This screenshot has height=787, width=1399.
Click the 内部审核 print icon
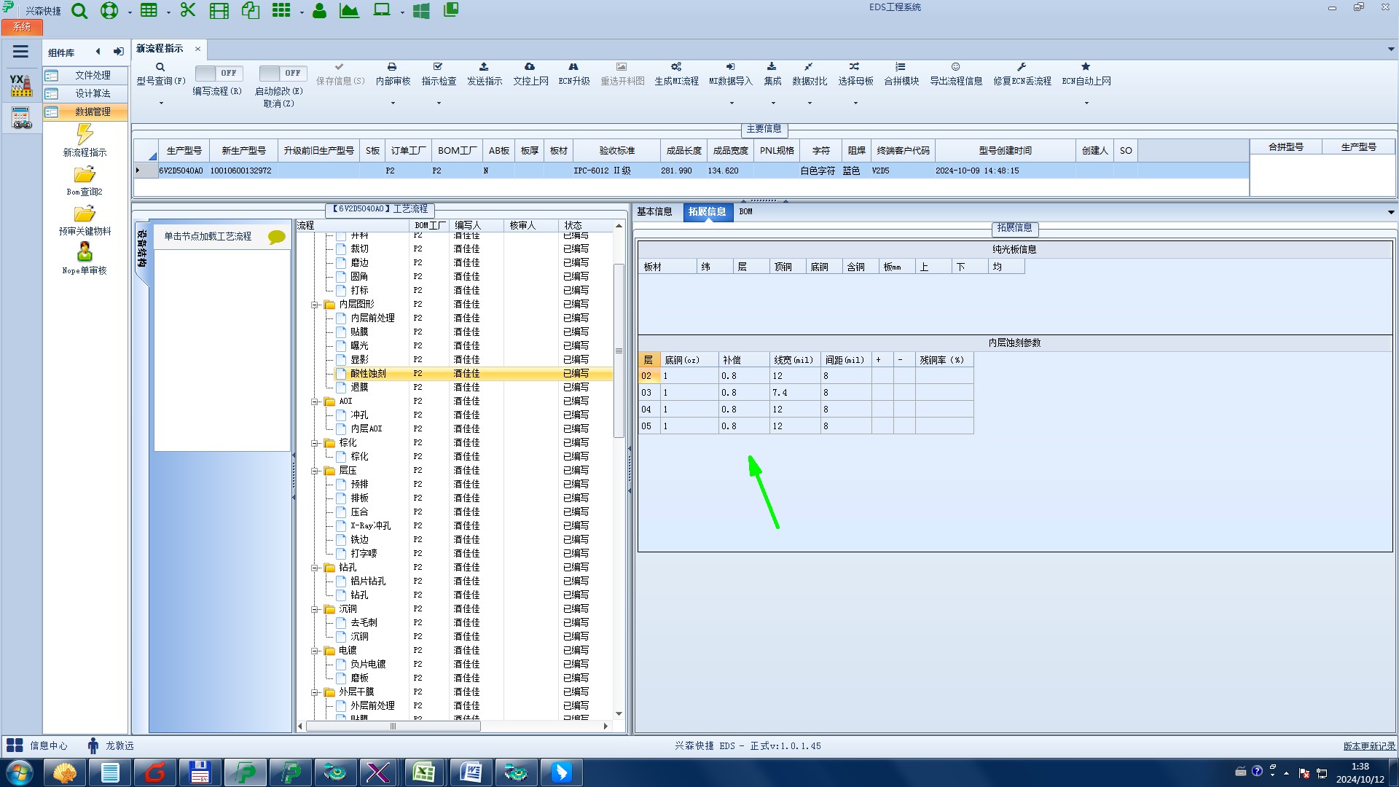pyautogui.click(x=392, y=67)
